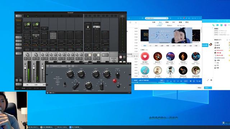Toggle red monitor button in Console
The height and width of the screenshot is (129, 230).
coord(121,57)
